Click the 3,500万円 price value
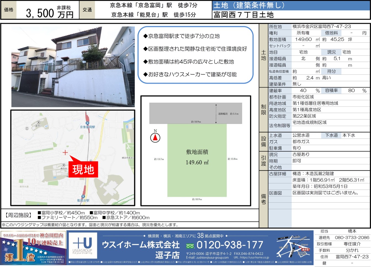This screenshot has width=371, height=267. [x=50, y=13]
